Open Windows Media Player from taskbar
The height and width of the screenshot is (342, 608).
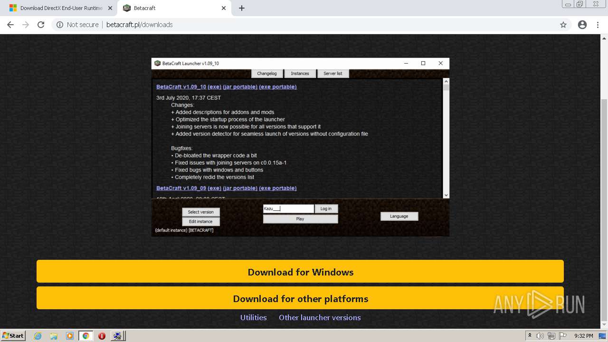(x=70, y=336)
